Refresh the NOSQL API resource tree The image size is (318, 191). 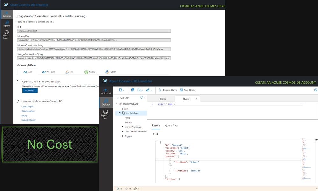(142, 97)
